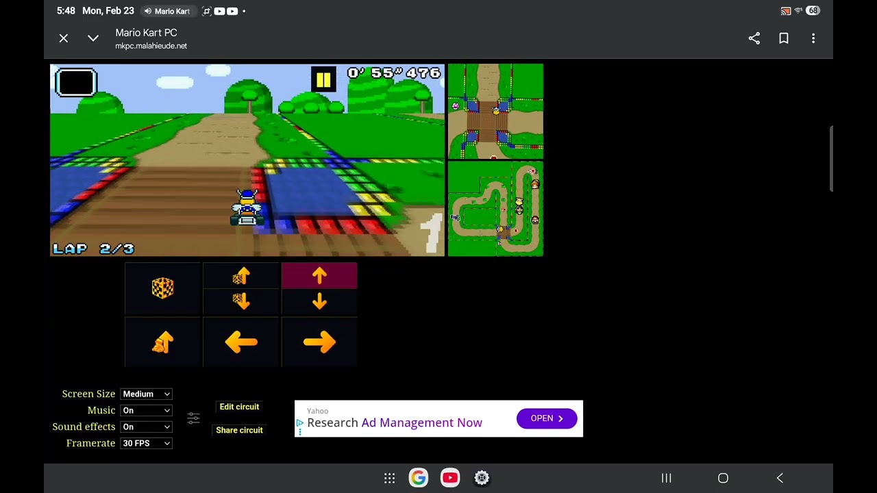The width and height of the screenshot is (877, 493).
Task: Open the Screen Size dropdown
Action: click(146, 394)
